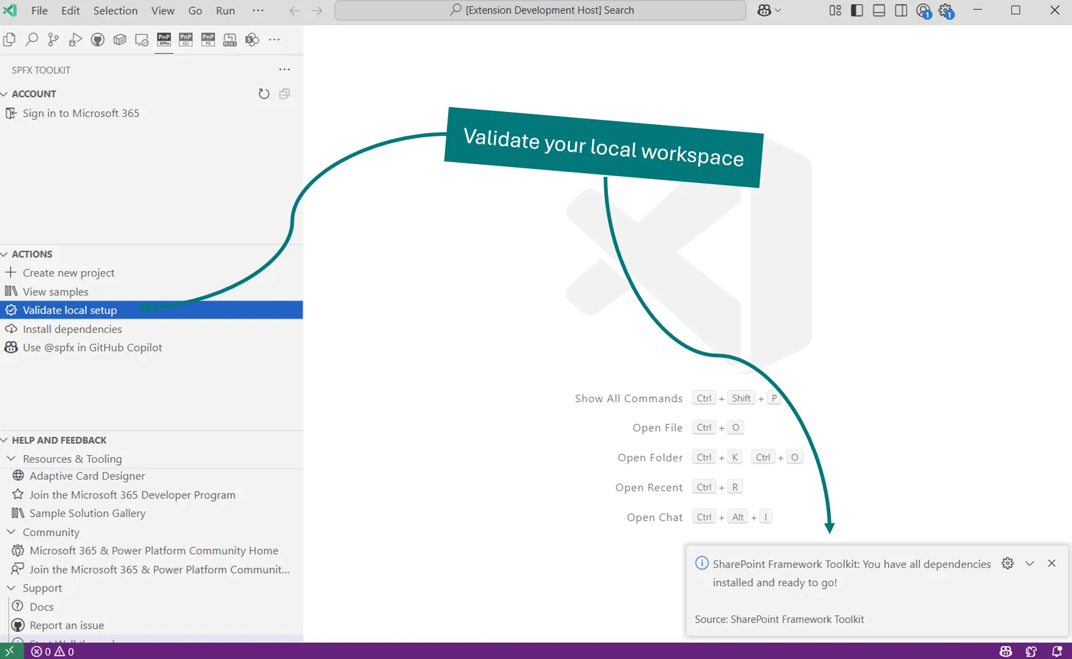Go forward with the navigation arrow
Viewport: 1072px width, 659px height.
coord(317,10)
